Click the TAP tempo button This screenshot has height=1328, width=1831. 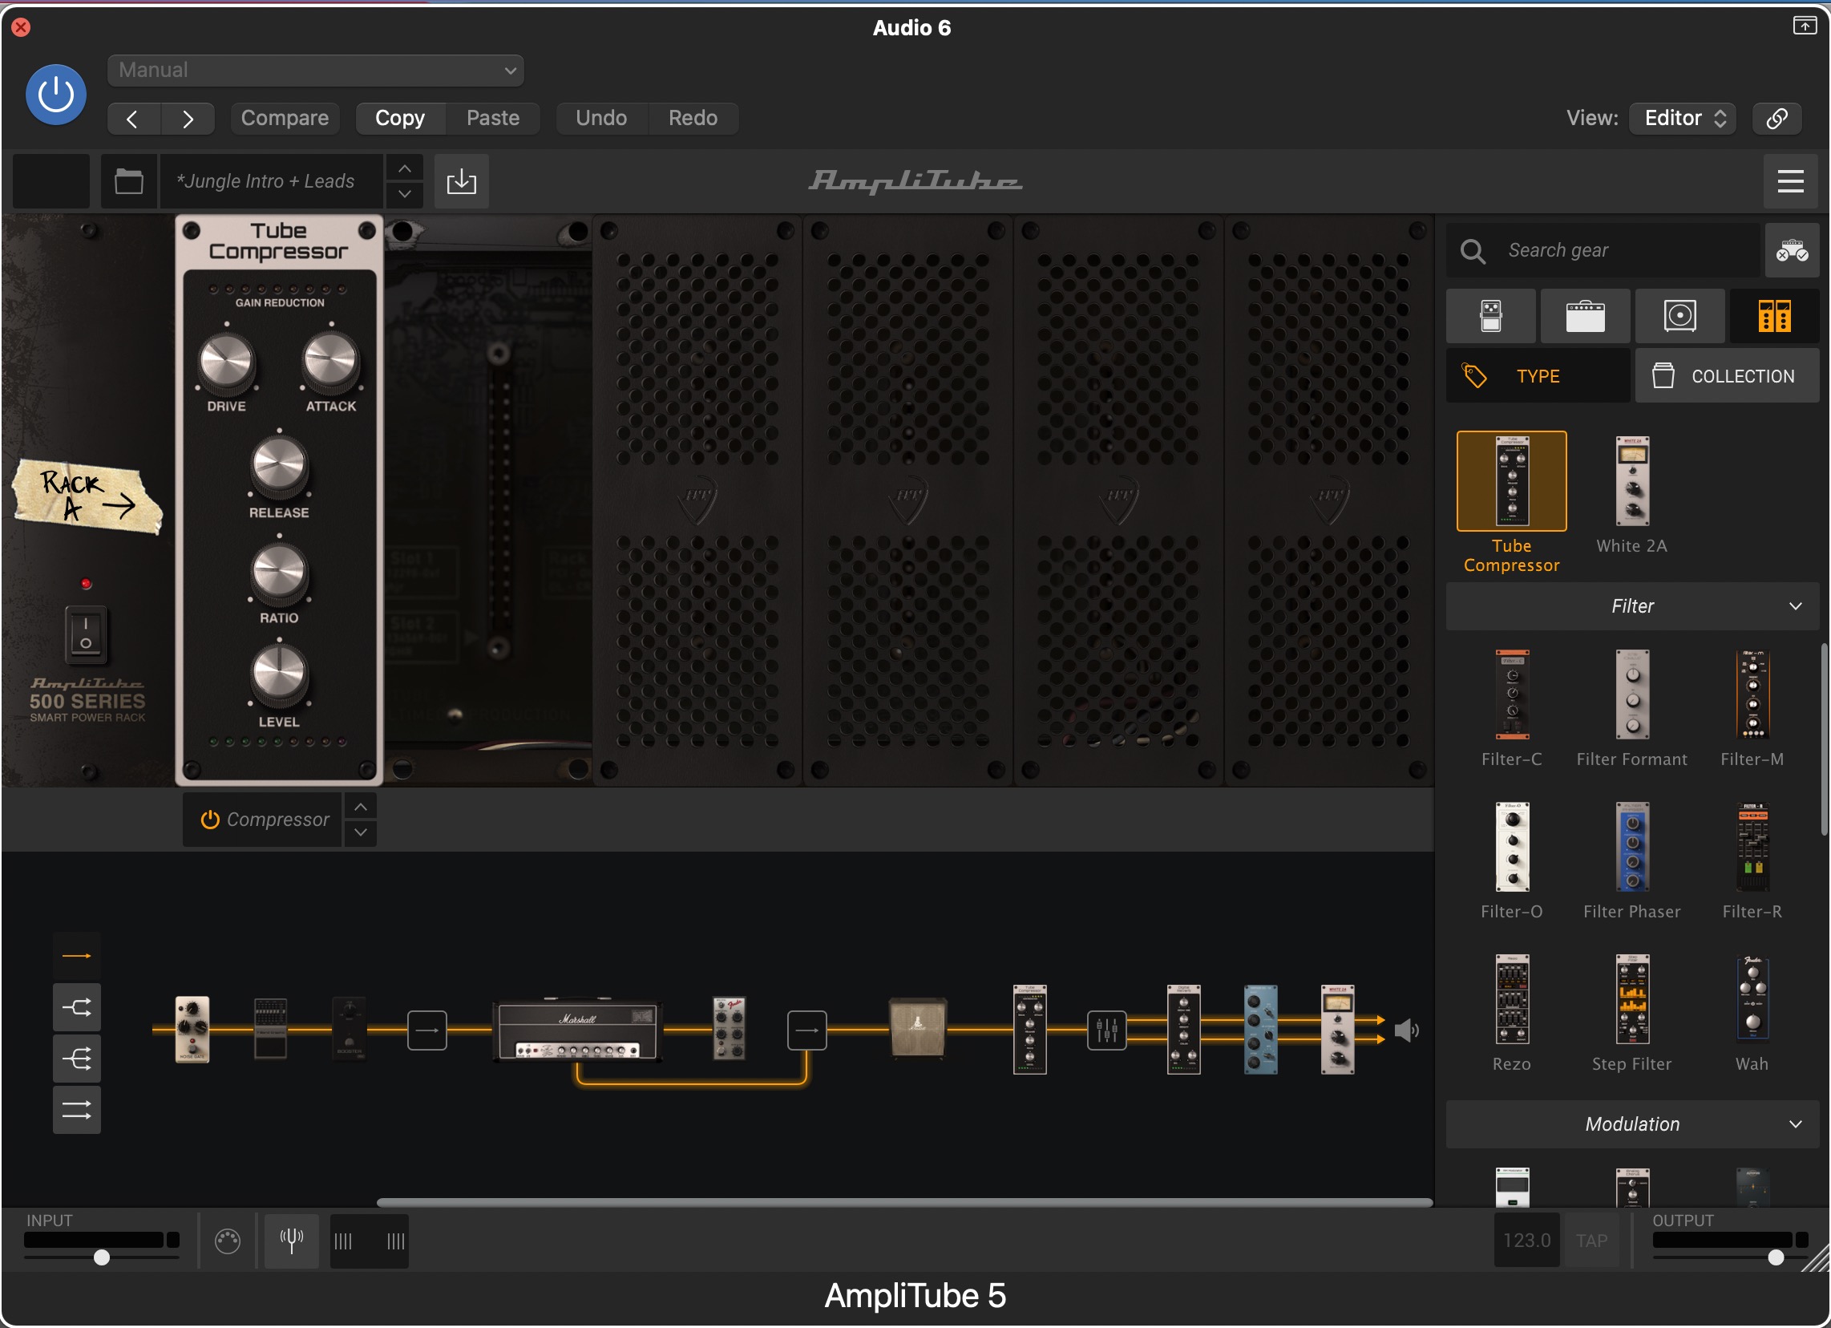(x=1591, y=1240)
